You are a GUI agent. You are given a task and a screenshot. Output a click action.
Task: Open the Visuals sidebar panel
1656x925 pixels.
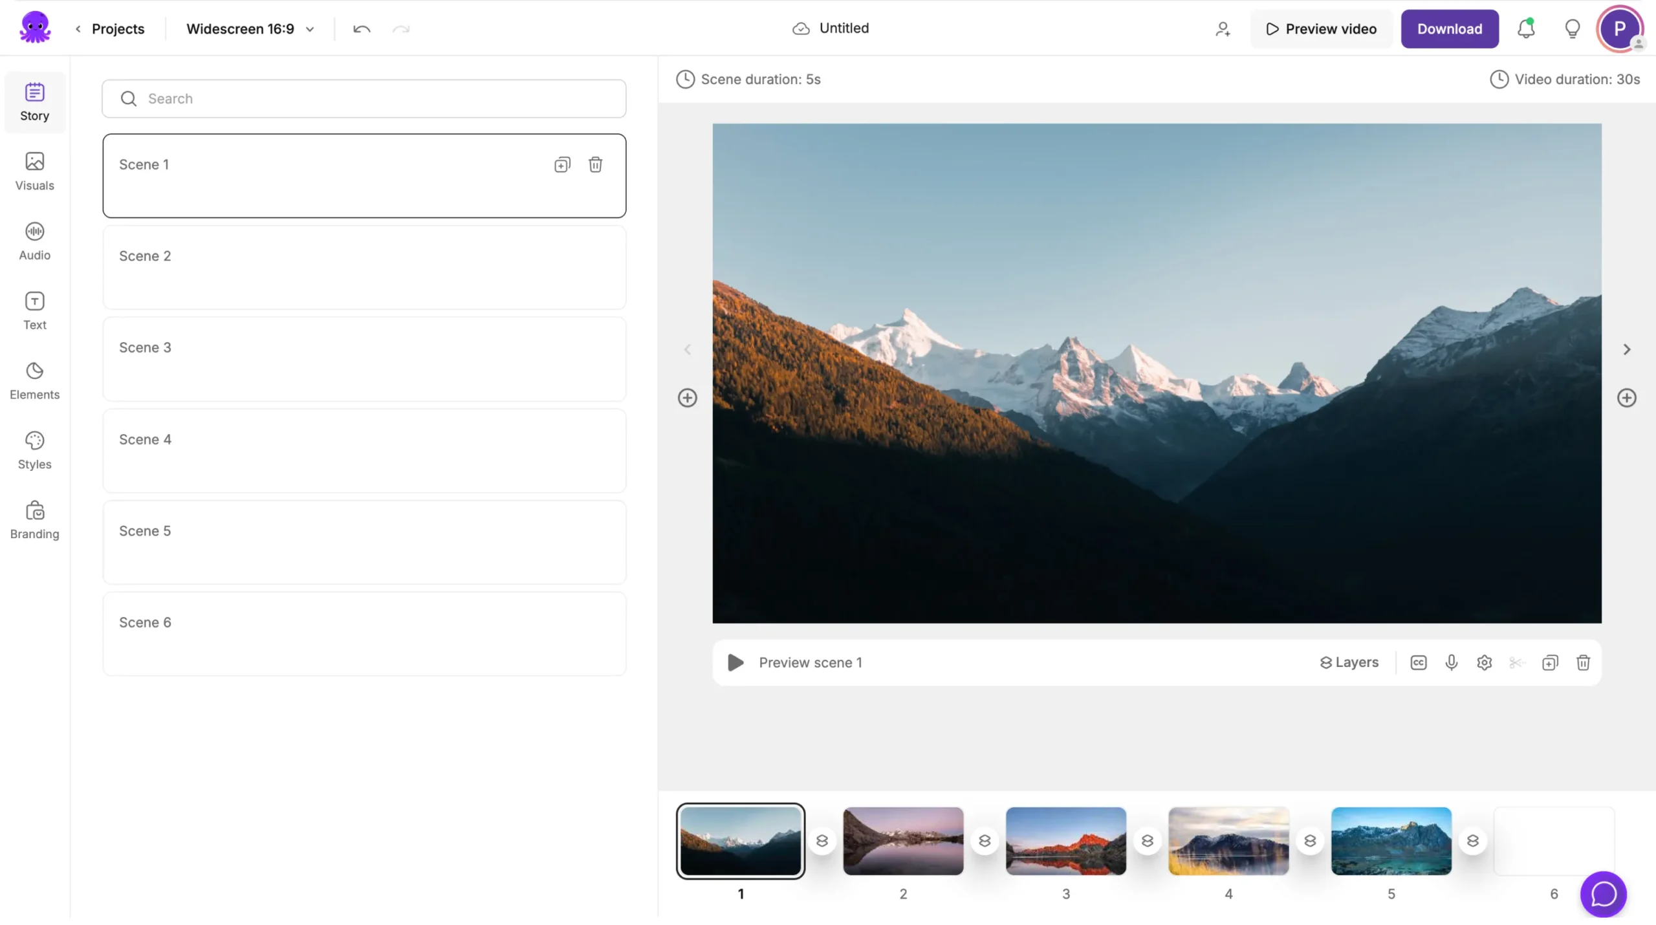coord(34,171)
